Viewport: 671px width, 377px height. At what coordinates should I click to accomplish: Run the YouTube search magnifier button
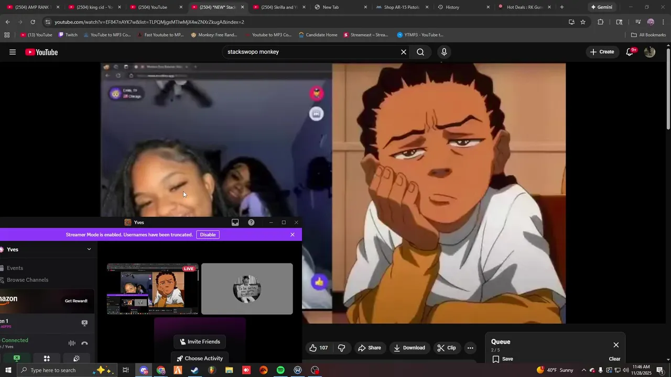pos(420,52)
